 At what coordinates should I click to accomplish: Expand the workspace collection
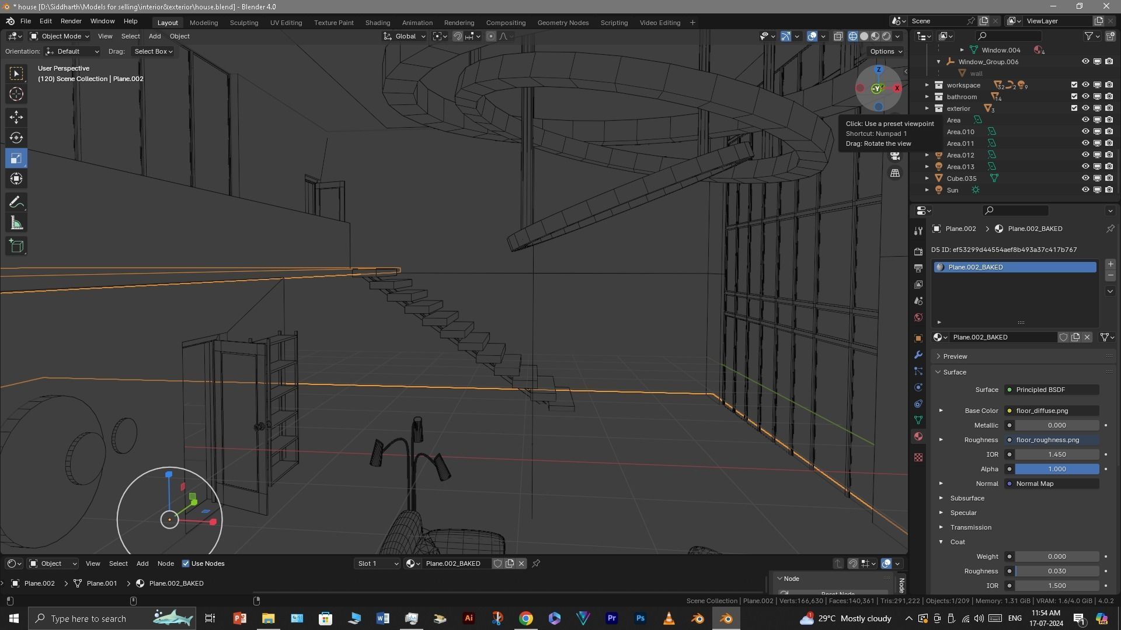(x=927, y=85)
